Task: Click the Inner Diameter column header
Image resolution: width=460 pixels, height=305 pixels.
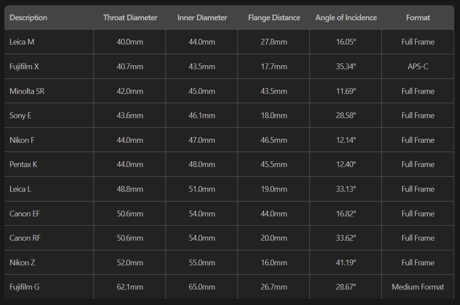Action: [202, 18]
